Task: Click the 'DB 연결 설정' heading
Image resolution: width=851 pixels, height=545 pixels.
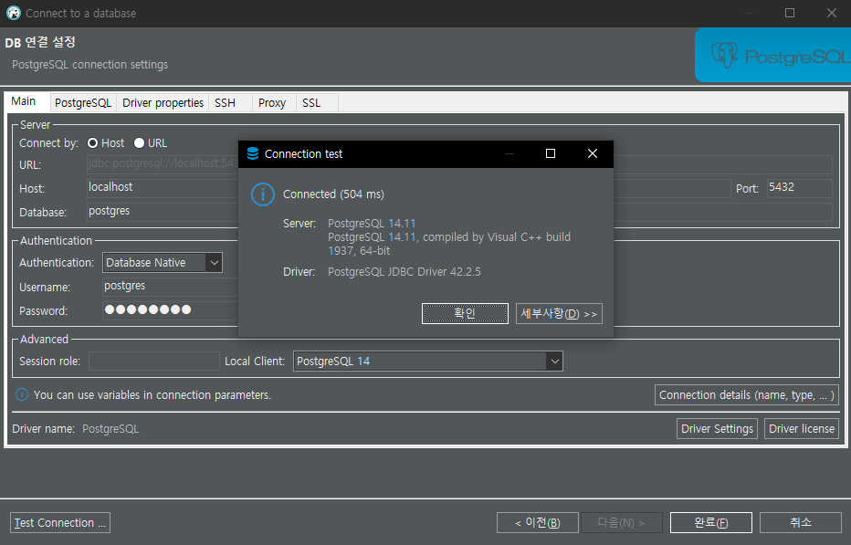Action: [40, 42]
